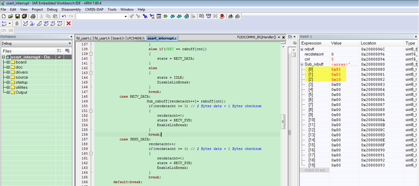Expand the drivers folder
This screenshot has height=186, width=419.
click(8, 72)
